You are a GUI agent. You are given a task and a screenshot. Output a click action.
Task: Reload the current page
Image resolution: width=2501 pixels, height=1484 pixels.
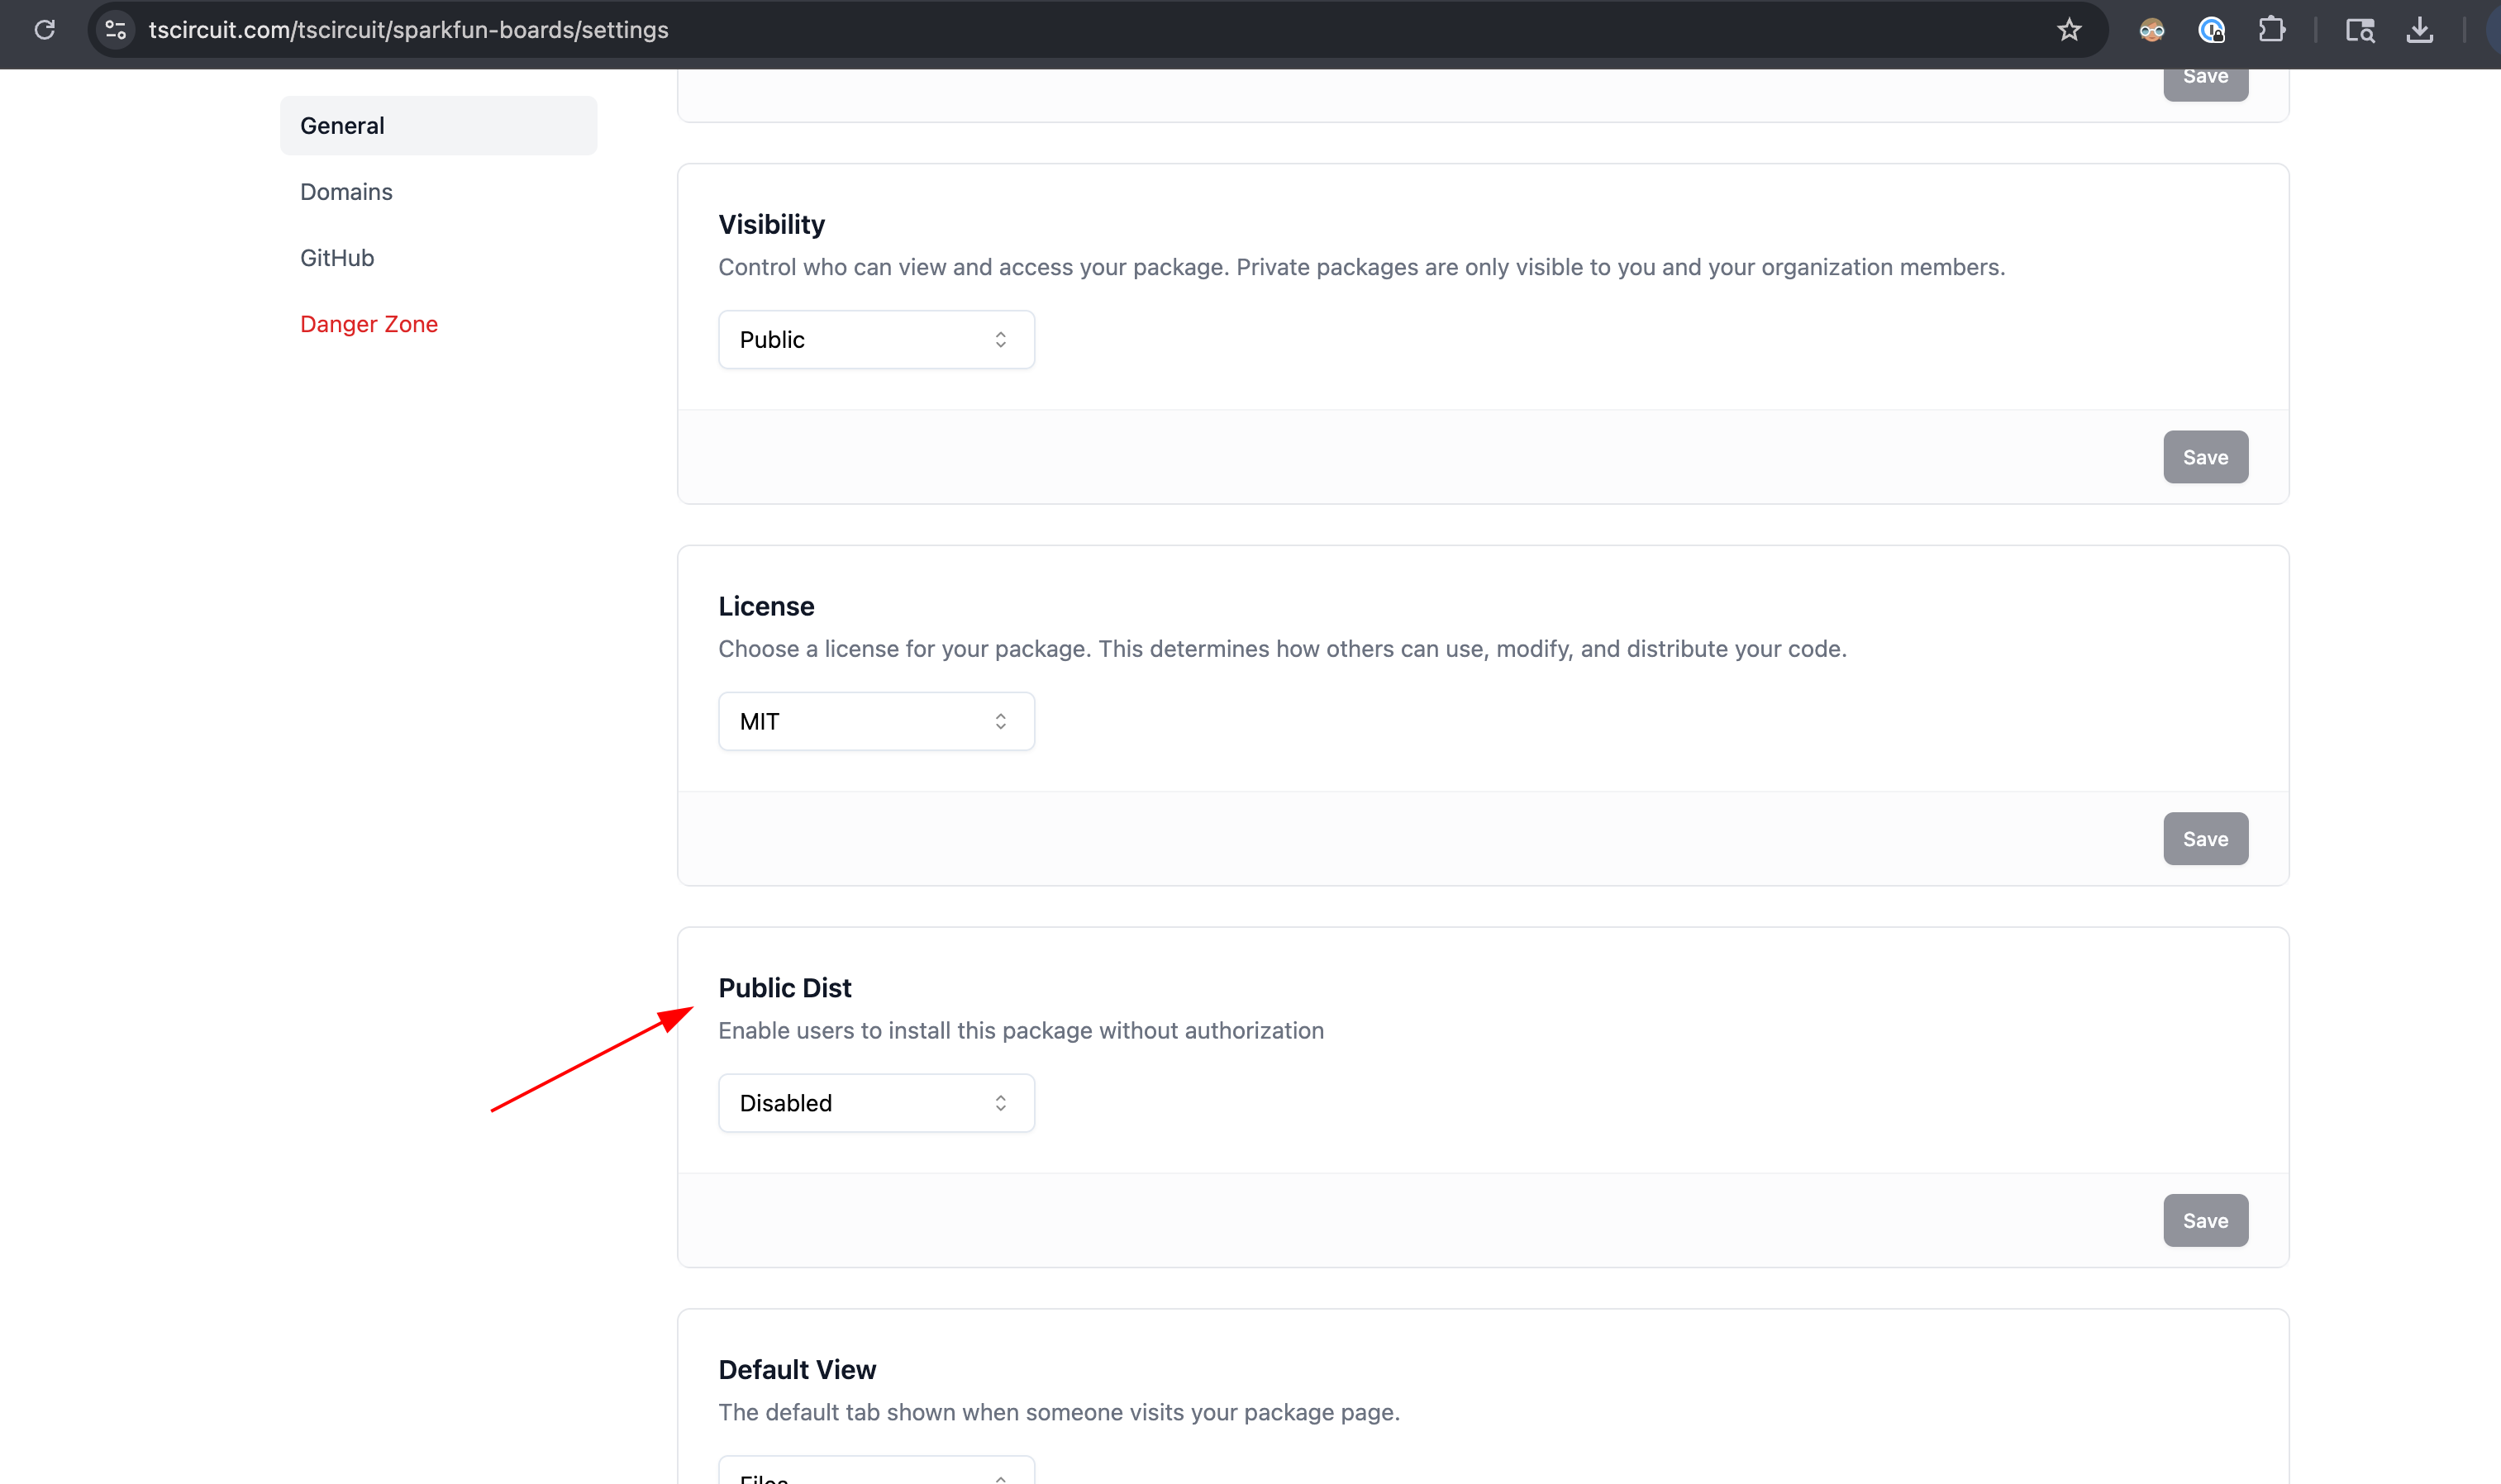[x=45, y=29]
